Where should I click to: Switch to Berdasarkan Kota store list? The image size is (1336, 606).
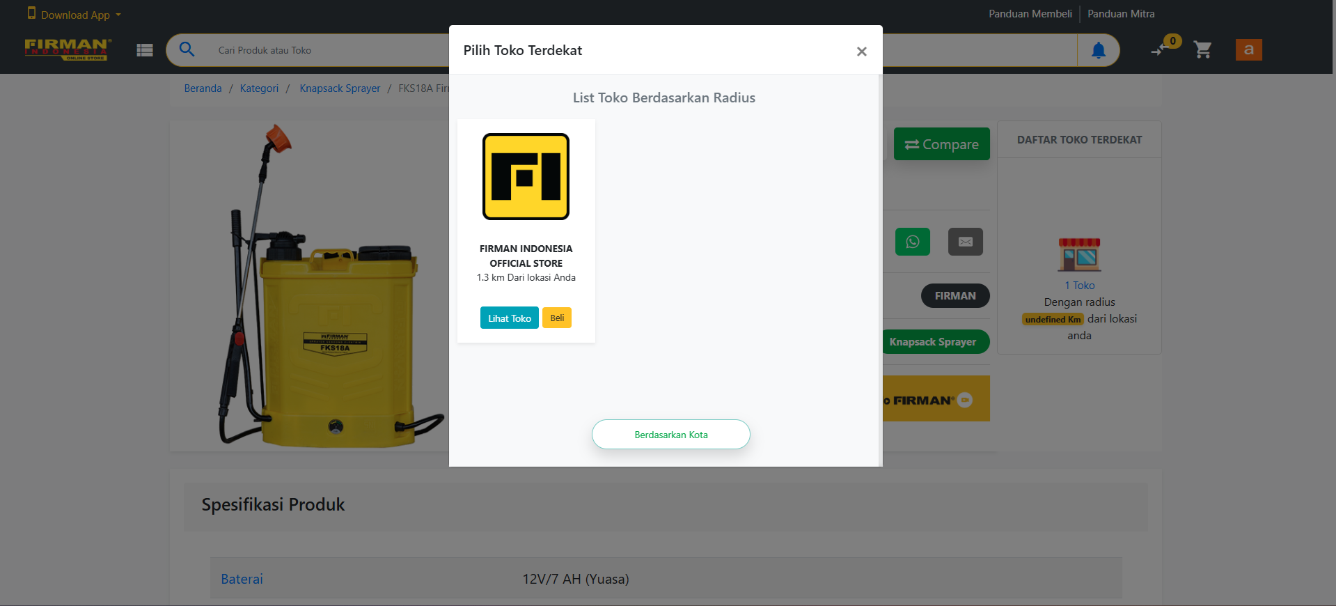click(670, 435)
